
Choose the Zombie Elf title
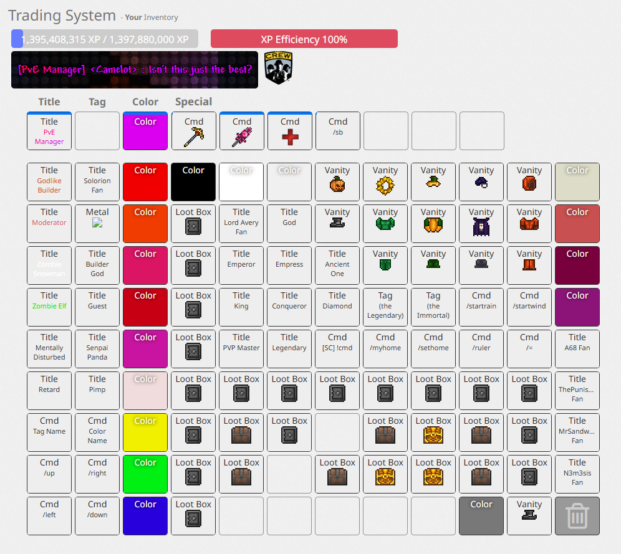(x=49, y=308)
